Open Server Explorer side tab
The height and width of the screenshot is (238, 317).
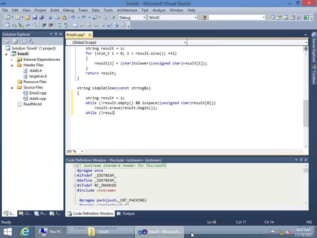pos(314,48)
